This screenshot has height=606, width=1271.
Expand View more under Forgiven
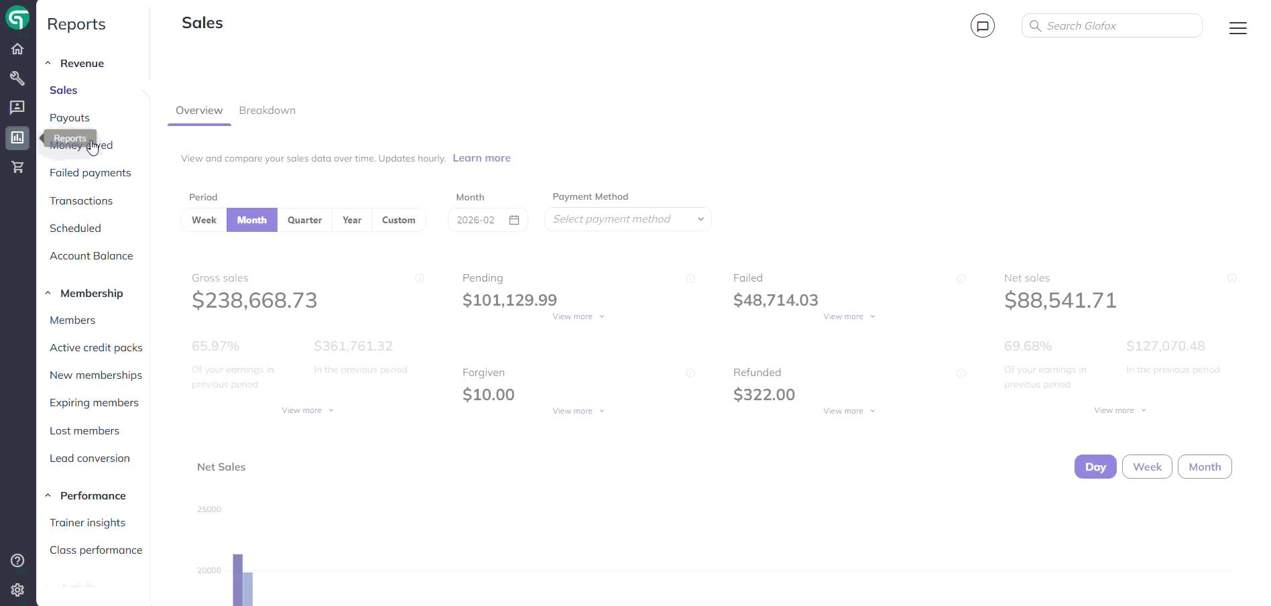coord(579,411)
